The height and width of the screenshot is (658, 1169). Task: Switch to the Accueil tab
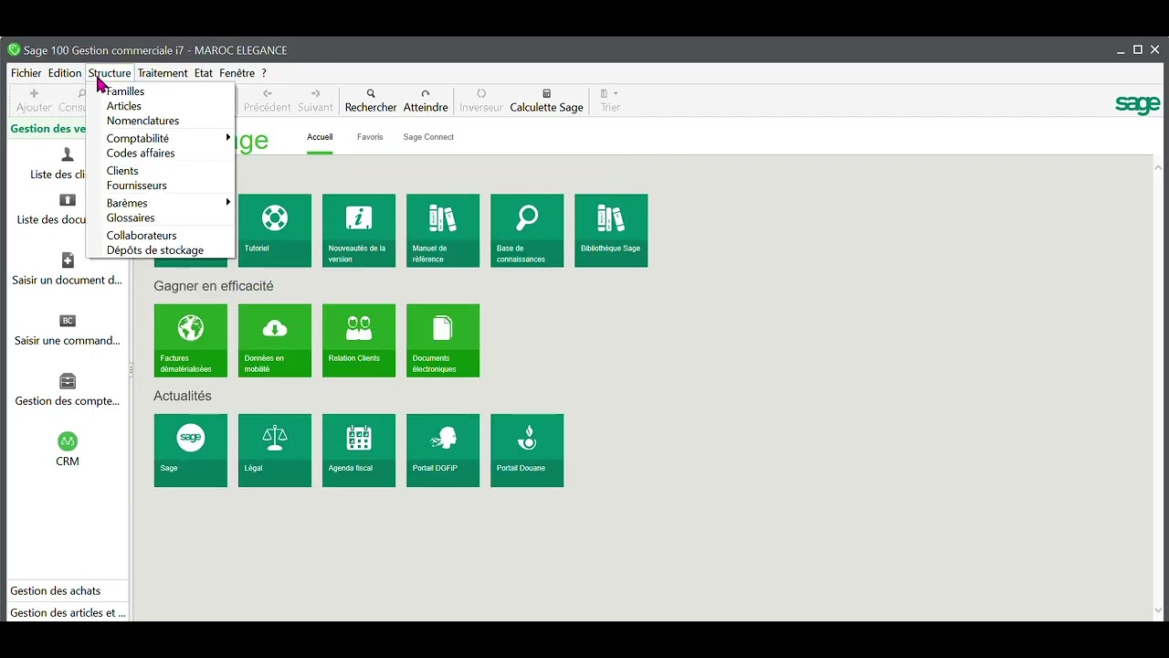coord(320,137)
